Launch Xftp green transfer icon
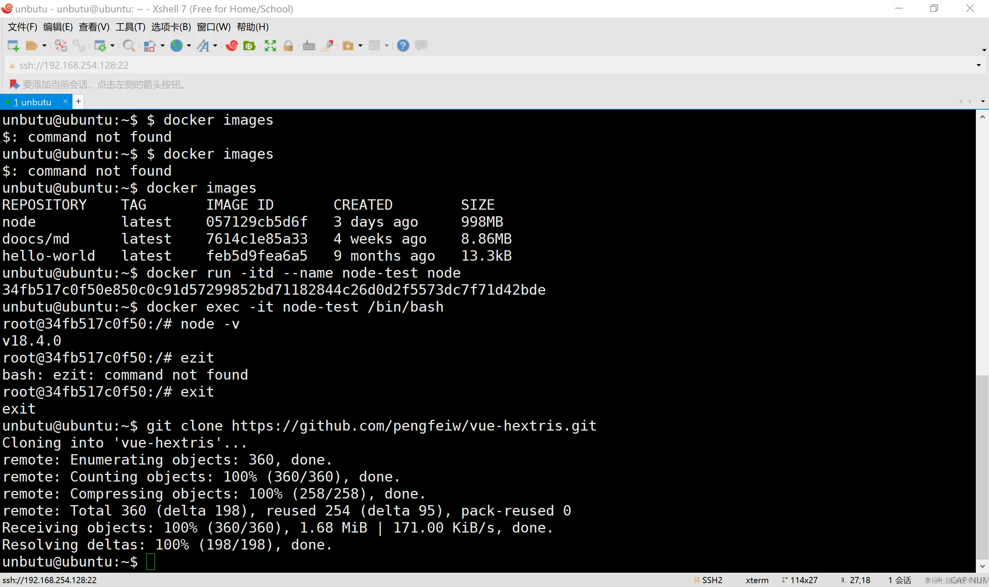989x587 pixels. pos(249,46)
